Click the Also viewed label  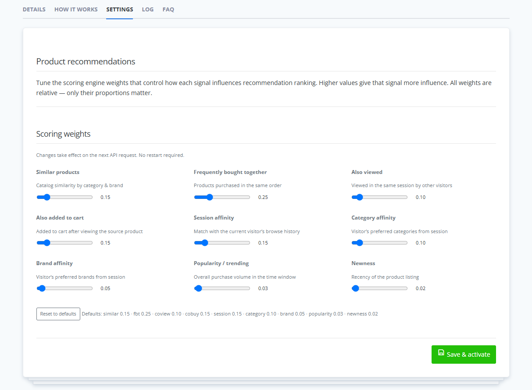point(367,172)
